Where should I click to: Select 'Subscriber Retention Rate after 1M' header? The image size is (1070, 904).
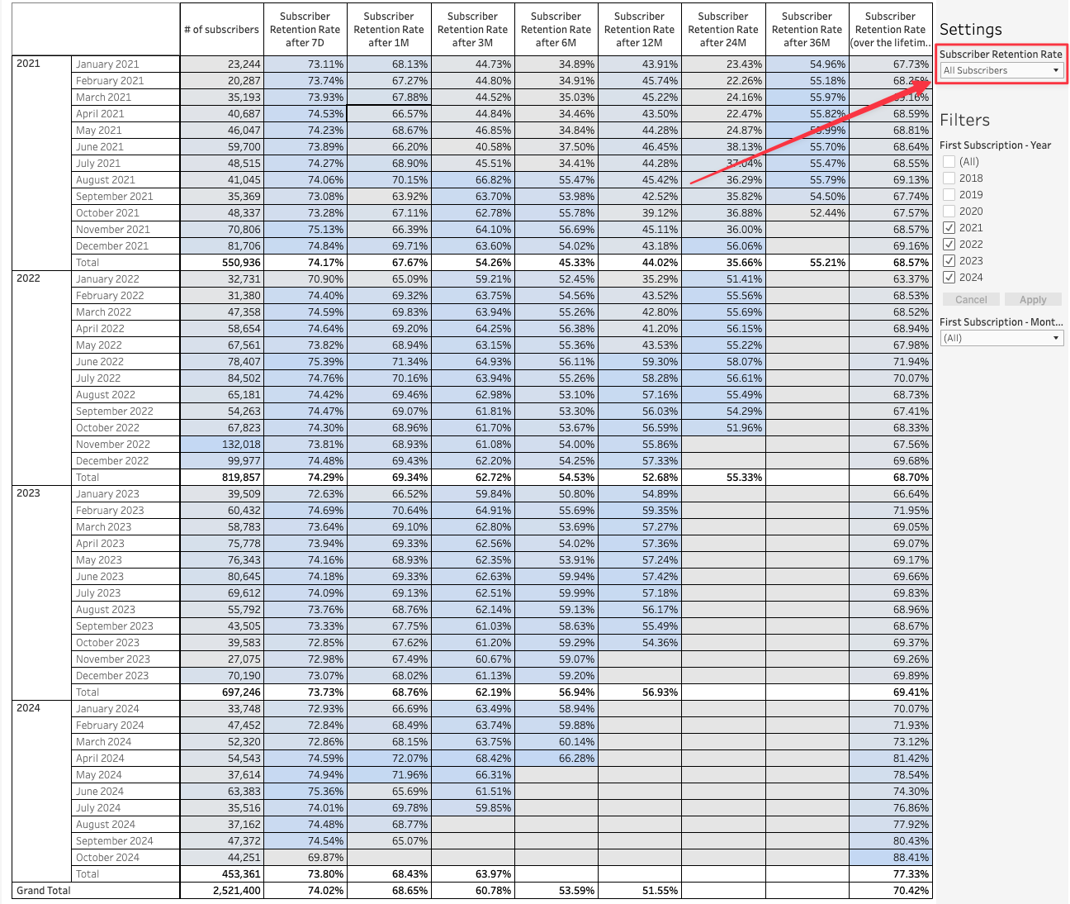389,30
